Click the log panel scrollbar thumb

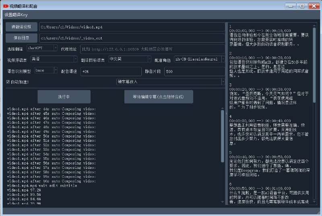223,136
